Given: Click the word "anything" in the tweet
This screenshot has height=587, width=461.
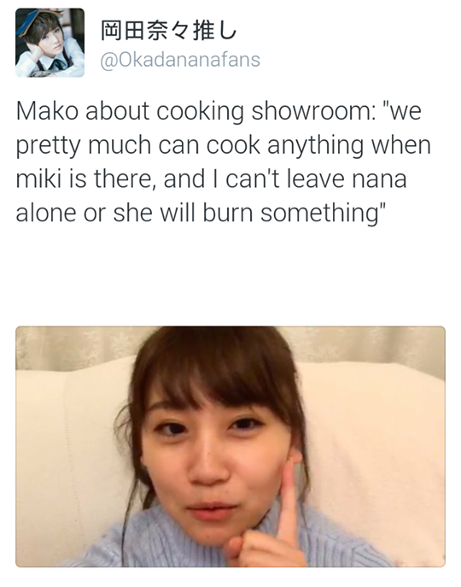Looking at the screenshot, I should point(315,146).
